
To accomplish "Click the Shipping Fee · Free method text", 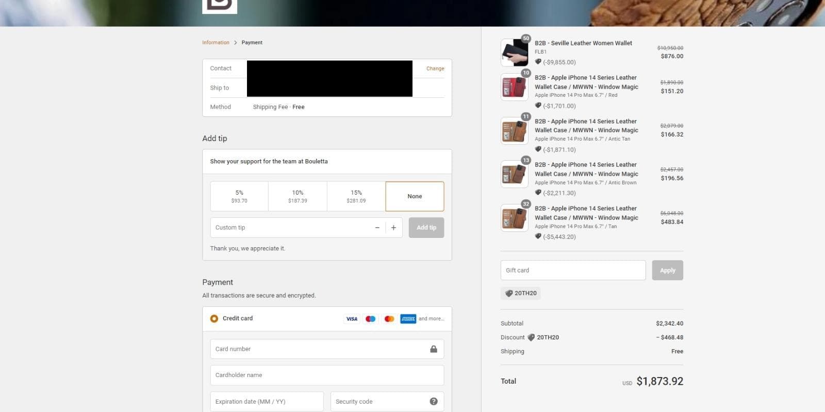I will click(278, 107).
